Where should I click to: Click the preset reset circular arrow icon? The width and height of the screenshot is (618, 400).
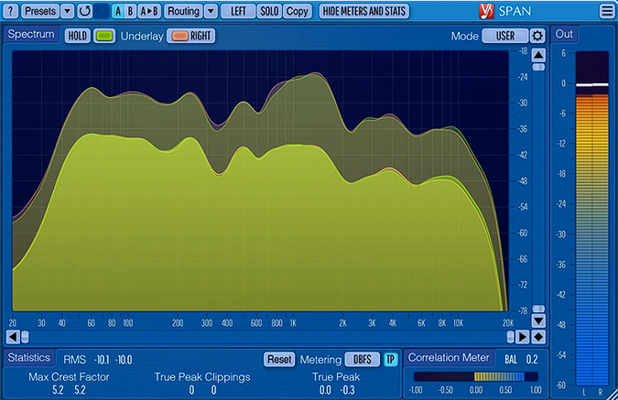pos(84,11)
